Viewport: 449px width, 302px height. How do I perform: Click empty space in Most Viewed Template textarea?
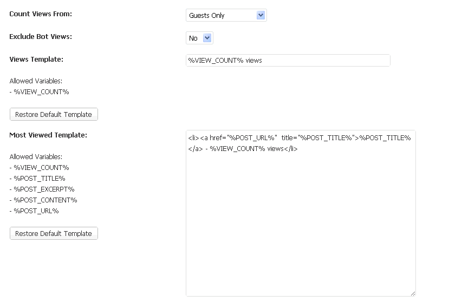coord(301,227)
